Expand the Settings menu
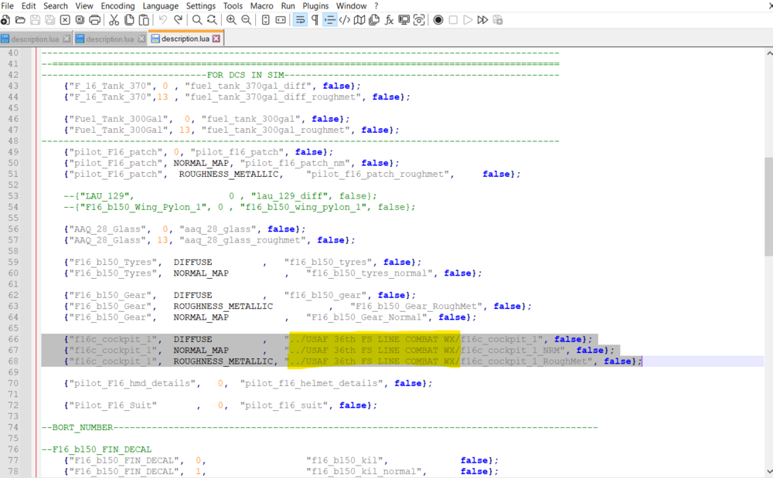The height and width of the screenshot is (478, 773). point(201,5)
